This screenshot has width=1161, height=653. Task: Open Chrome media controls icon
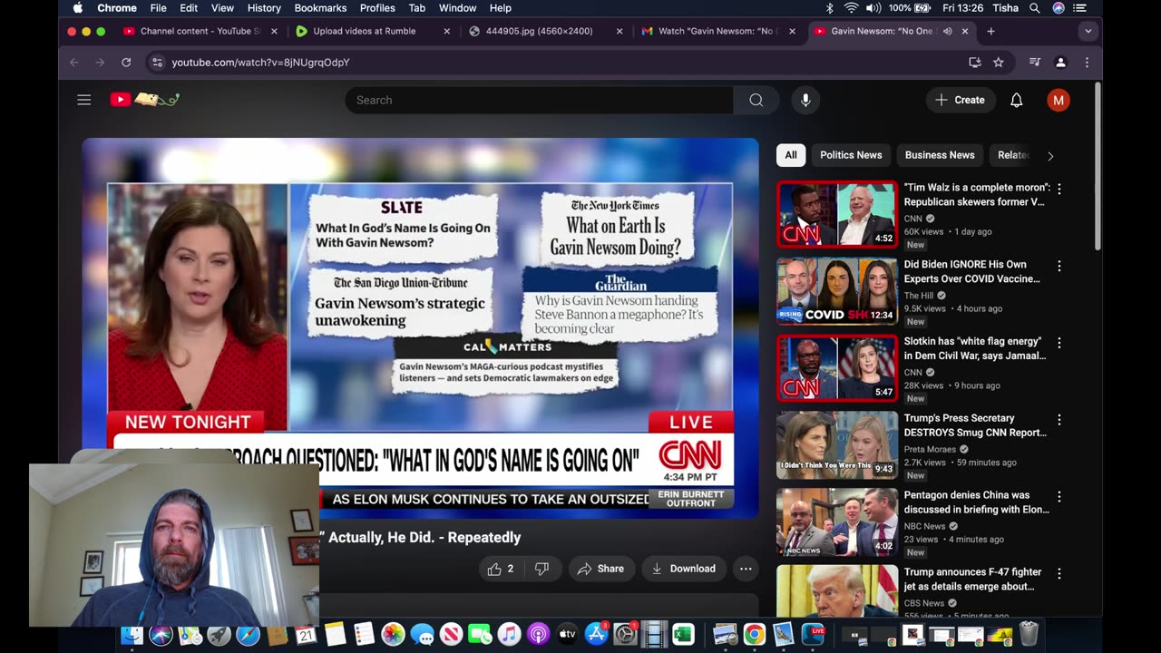tap(1035, 63)
